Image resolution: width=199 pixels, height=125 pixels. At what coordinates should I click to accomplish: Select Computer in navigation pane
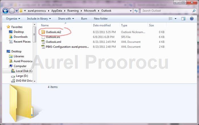click(x=20, y=66)
